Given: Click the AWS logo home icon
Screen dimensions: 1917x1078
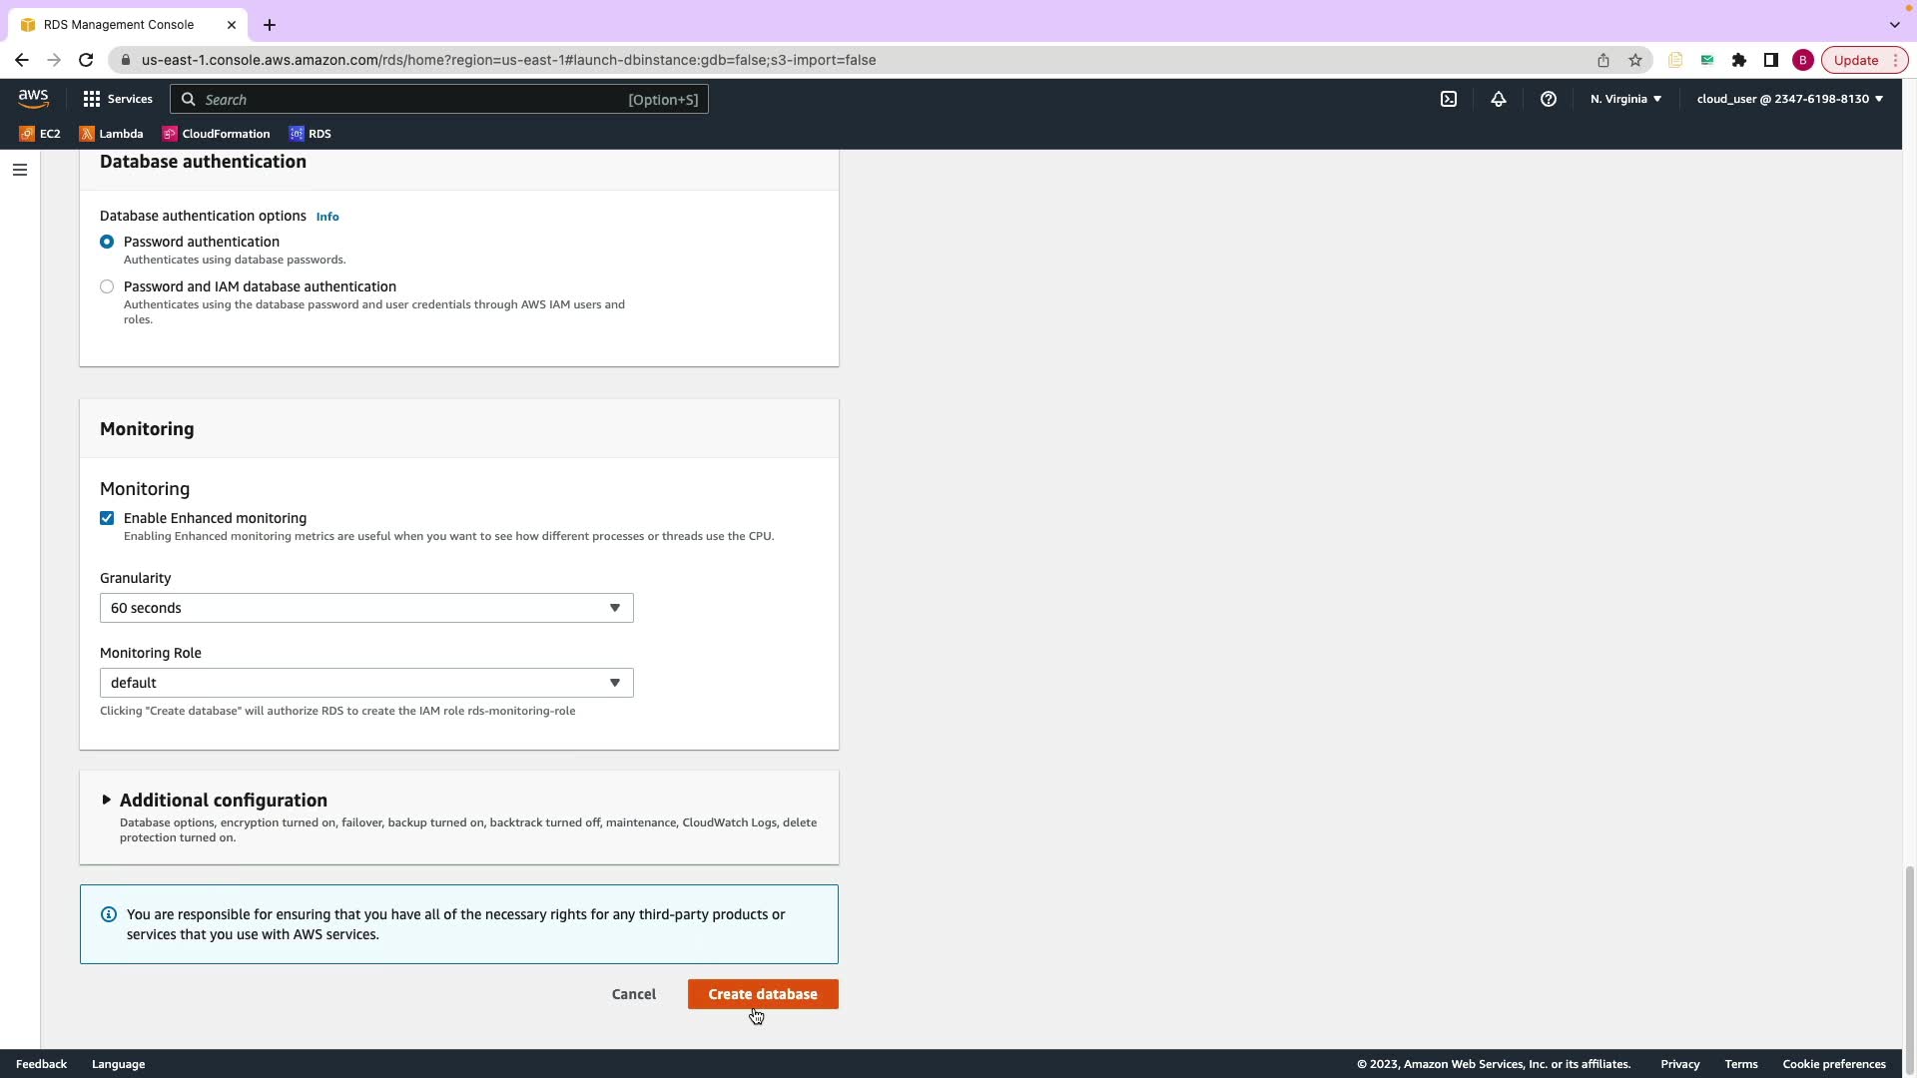Looking at the screenshot, I should point(33,98).
